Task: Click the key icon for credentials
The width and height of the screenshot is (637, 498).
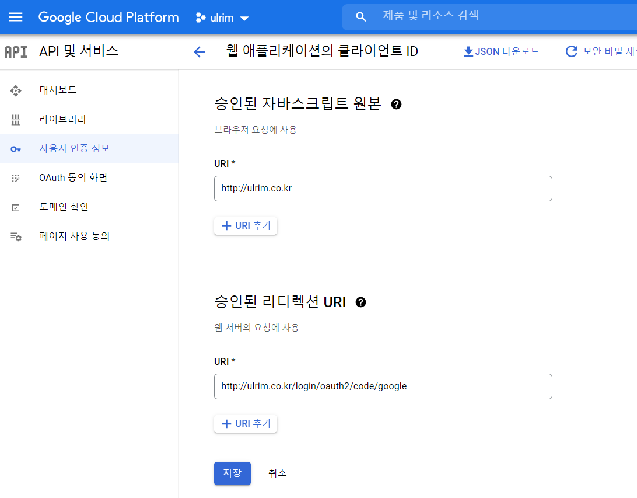Action: tap(15, 149)
